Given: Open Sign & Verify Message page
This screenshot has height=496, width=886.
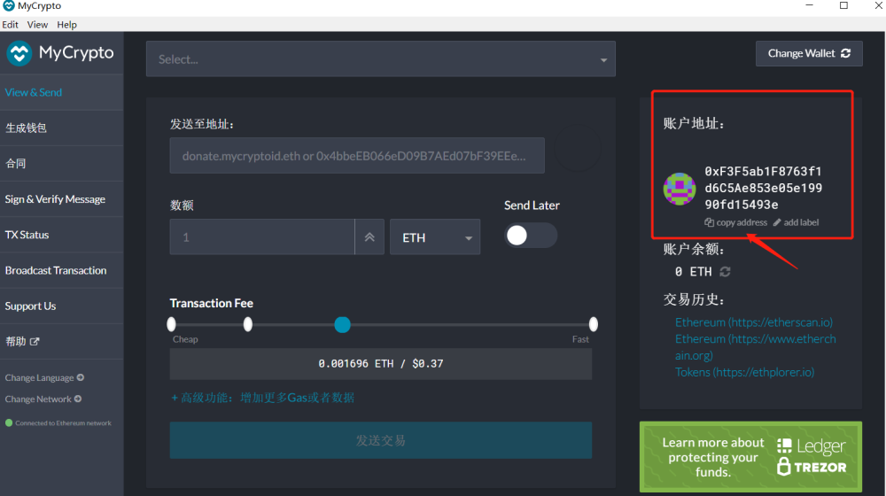Looking at the screenshot, I should (62, 199).
